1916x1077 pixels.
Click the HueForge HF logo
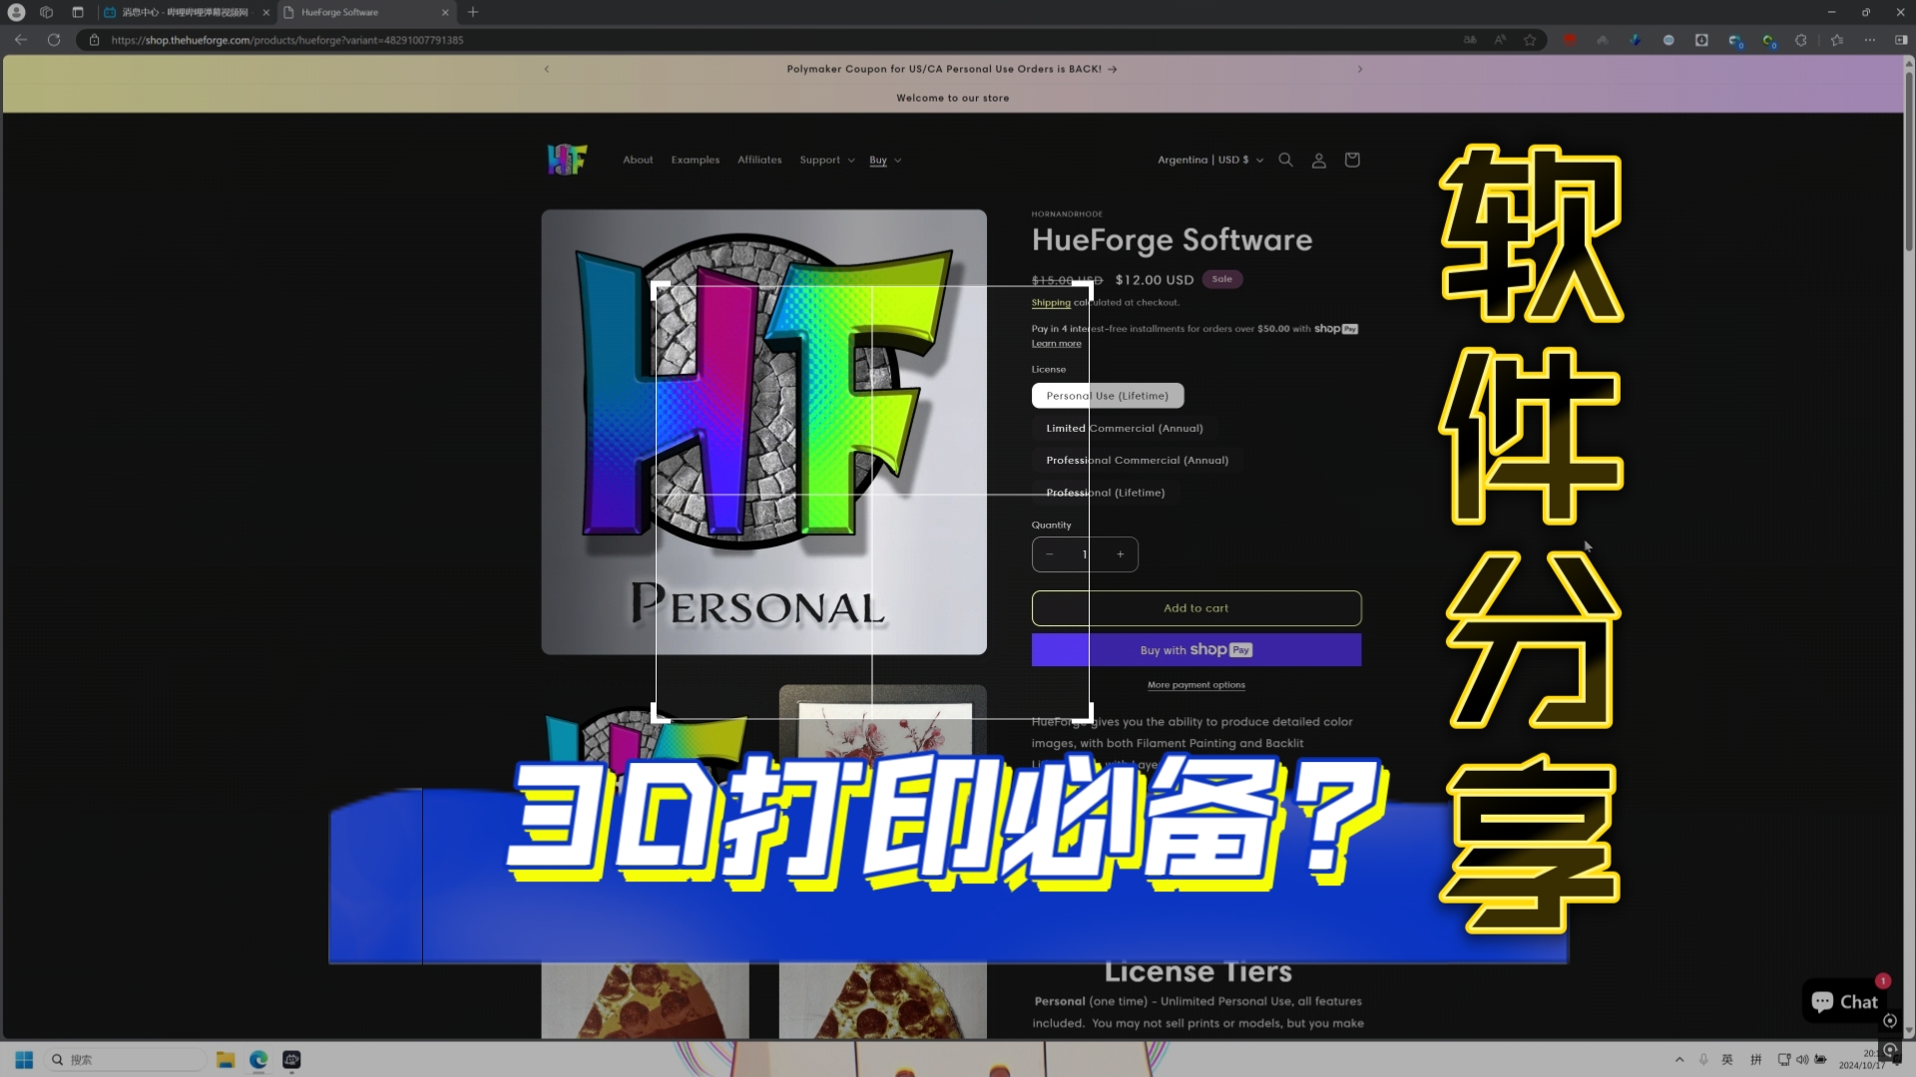[567, 159]
